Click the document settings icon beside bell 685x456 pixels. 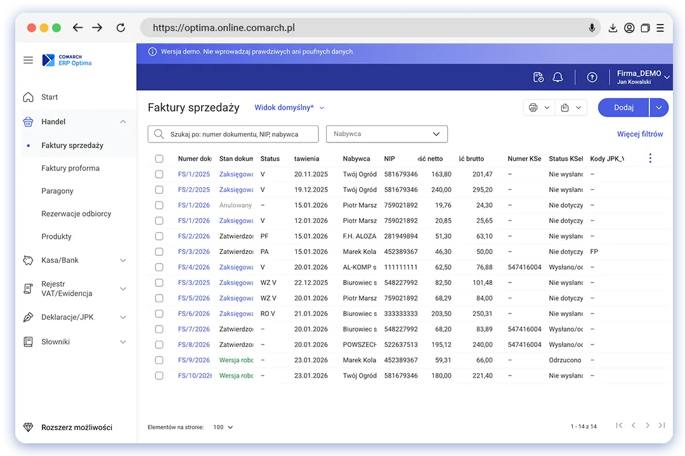coord(538,77)
